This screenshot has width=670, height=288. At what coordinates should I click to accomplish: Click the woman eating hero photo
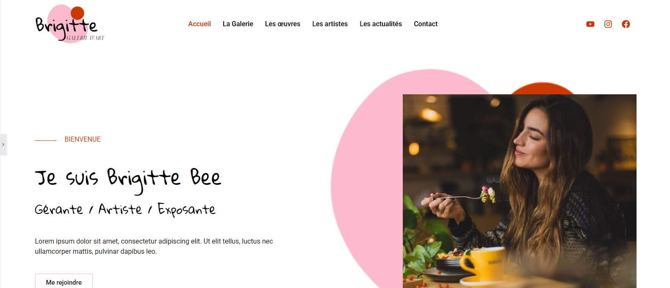[x=519, y=191]
